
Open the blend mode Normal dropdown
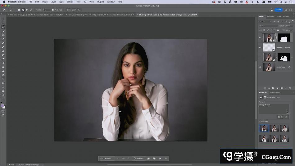pos(268,26)
